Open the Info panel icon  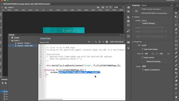[128, 21]
